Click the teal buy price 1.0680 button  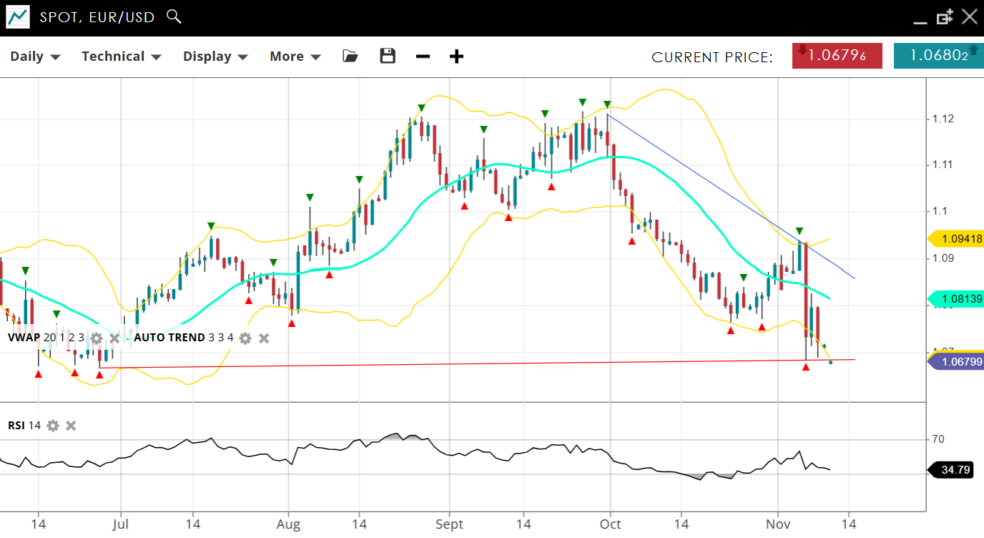point(938,56)
